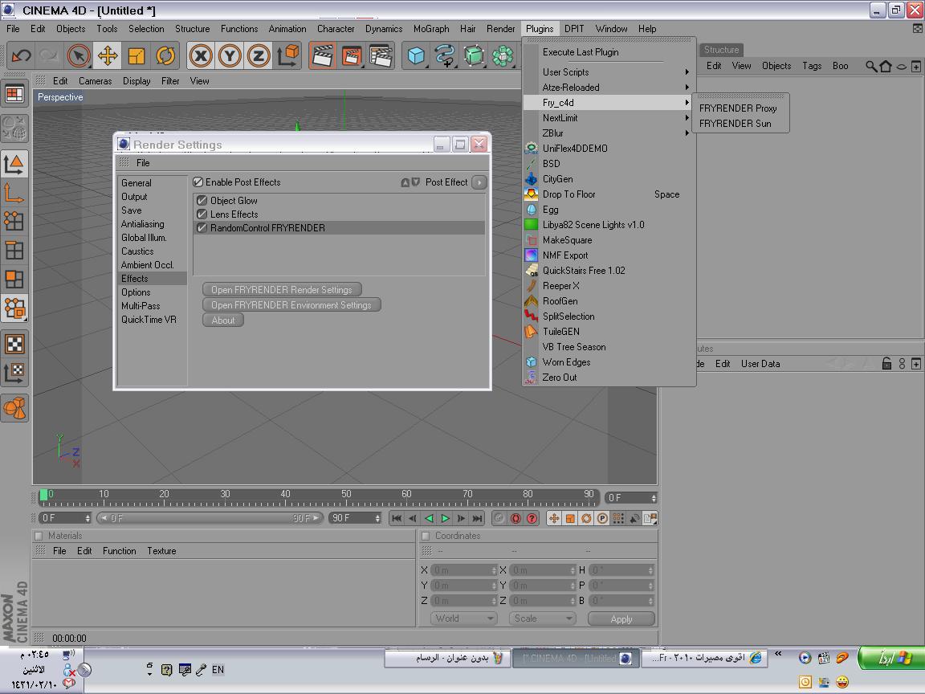Select the Live Selection tool
Viewport: 925px width, 694px height.
click(x=78, y=56)
